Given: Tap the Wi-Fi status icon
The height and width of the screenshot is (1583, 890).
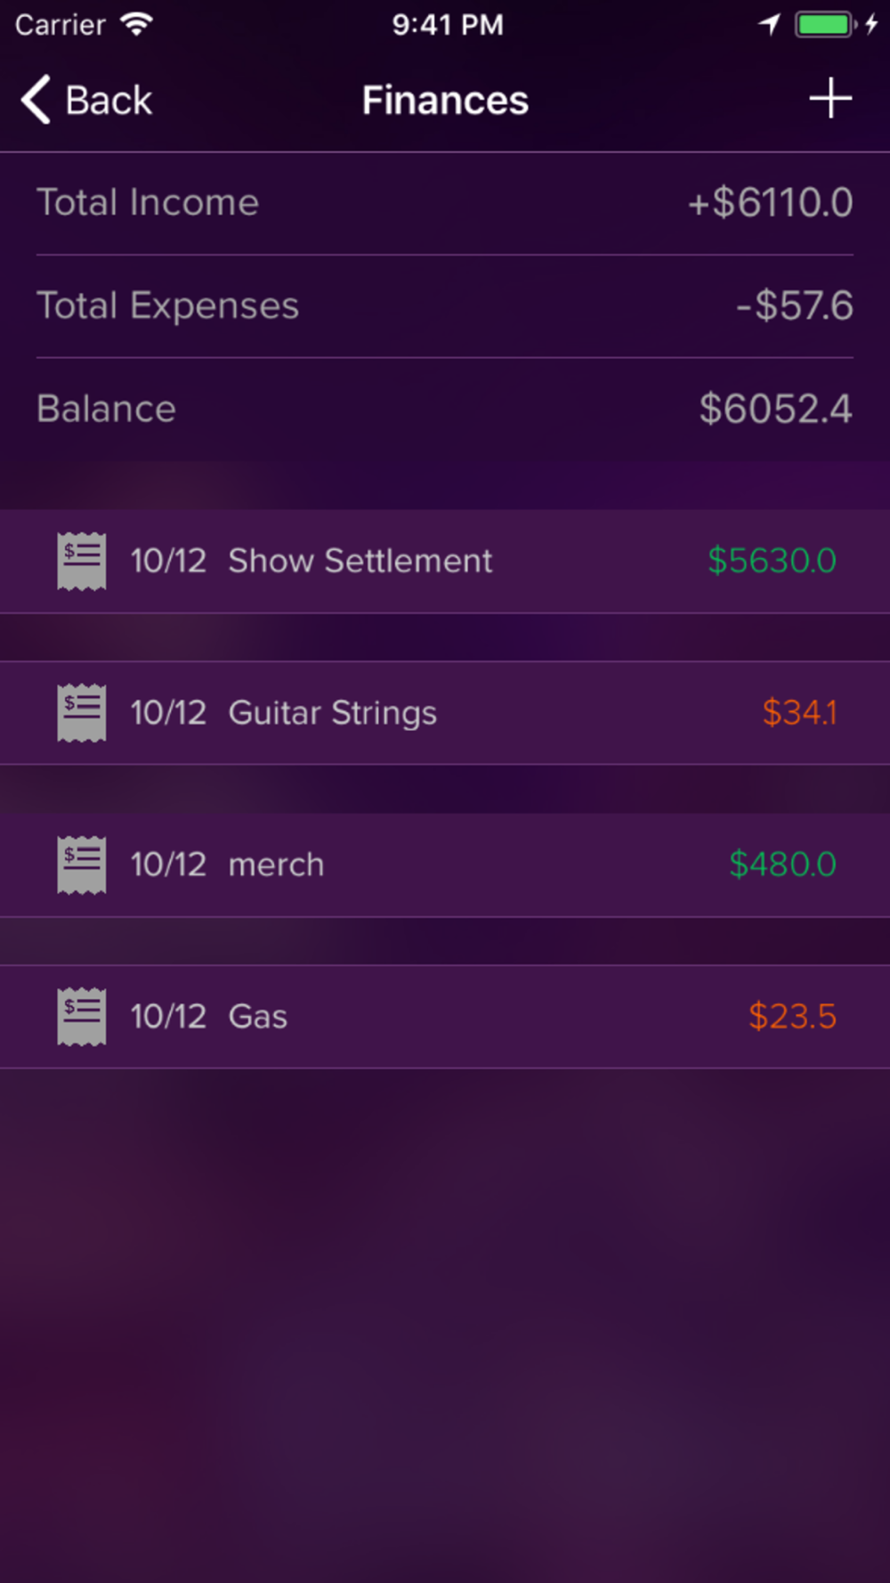Looking at the screenshot, I should (137, 24).
